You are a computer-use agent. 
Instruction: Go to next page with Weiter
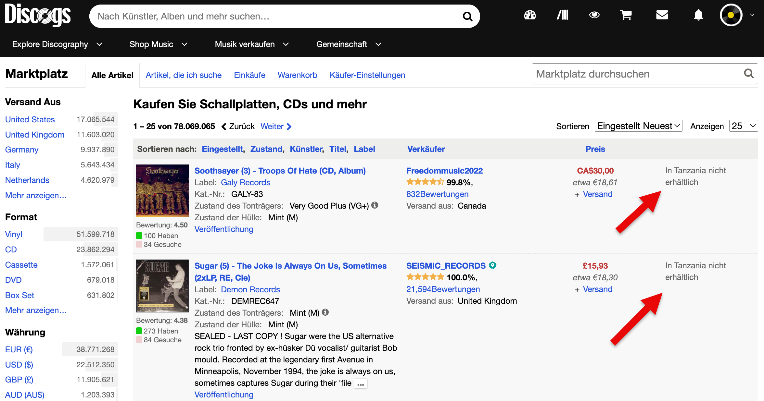pyautogui.click(x=276, y=126)
